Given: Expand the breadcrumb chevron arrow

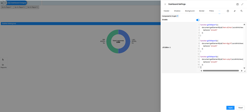Looking at the screenshot, I should 6,3.
